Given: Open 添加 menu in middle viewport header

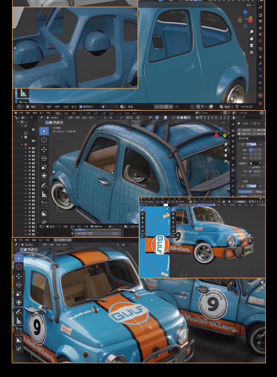Looking at the screenshot, I should pyautogui.click(x=84, y=118).
